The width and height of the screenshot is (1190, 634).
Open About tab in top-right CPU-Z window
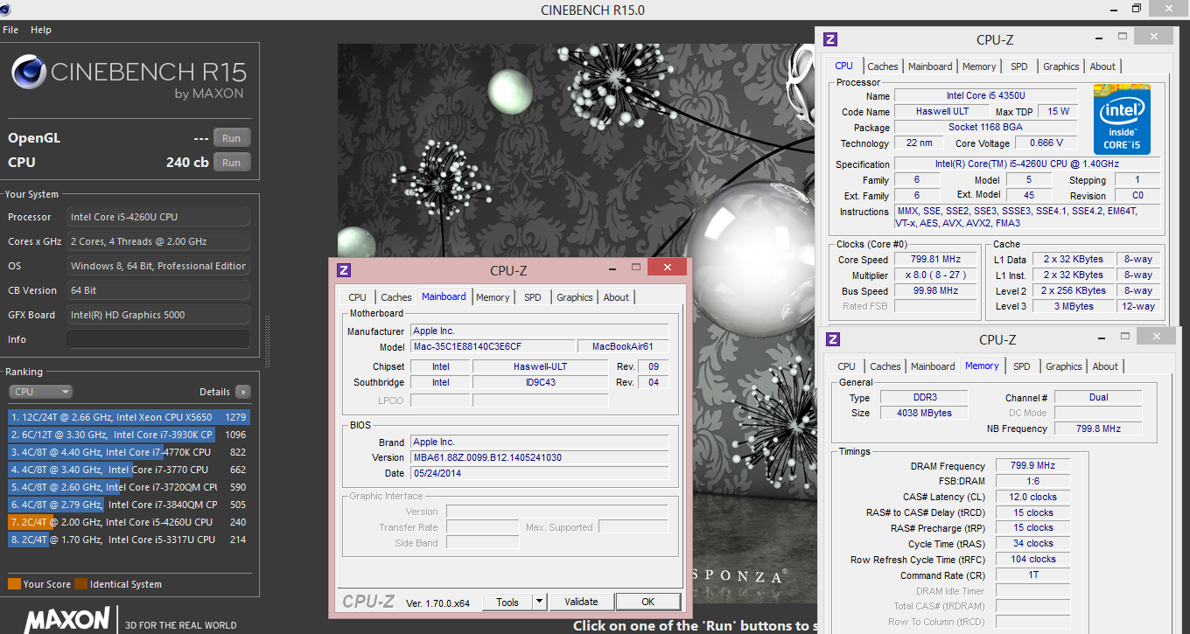(x=1102, y=66)
